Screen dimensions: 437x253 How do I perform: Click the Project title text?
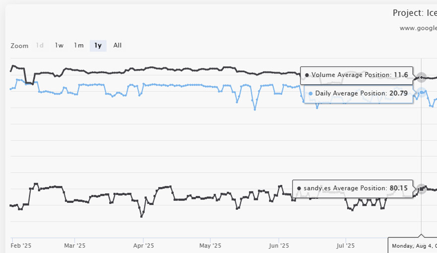414,13
